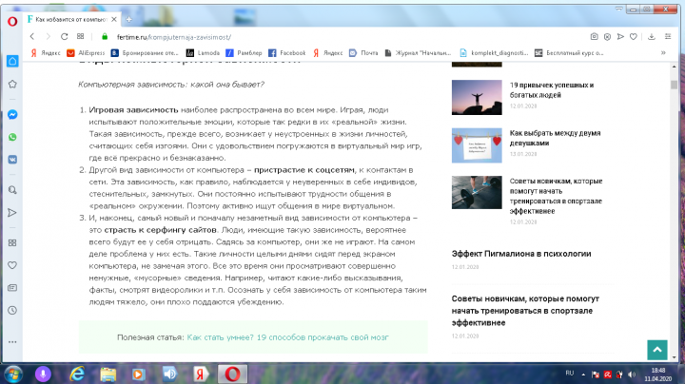Open downloads arrow icon
This screenshot has height=384, width=685.
[x=652, y=37]
